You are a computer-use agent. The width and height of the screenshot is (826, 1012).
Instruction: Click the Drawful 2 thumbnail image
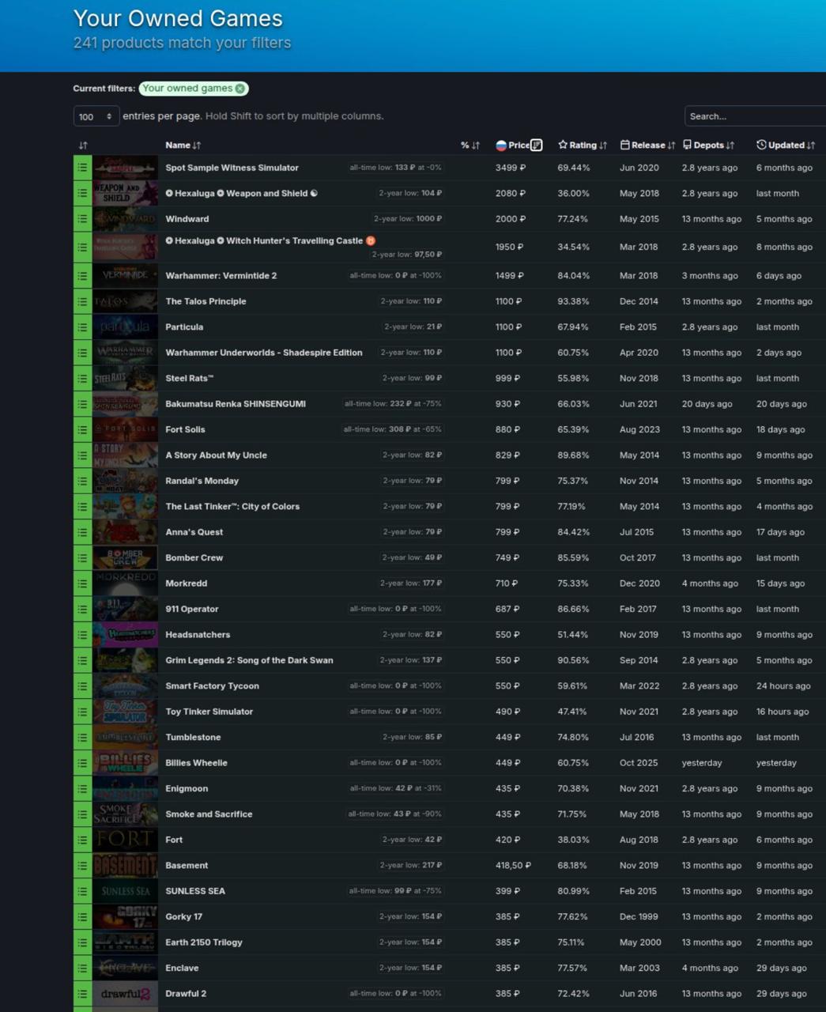pyautogui.click(x=125, y=994)
